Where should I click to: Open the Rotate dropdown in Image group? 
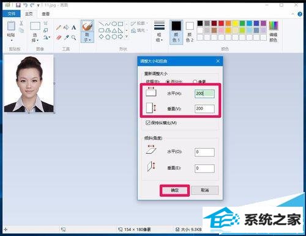click(47, 37)
